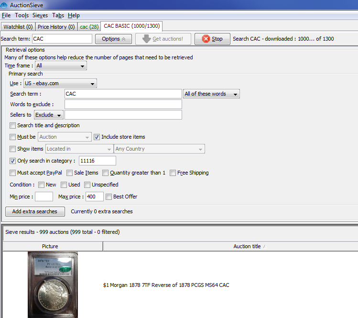Open the All of these words dropdown
358x318 pixels.
tap(211, 94)
